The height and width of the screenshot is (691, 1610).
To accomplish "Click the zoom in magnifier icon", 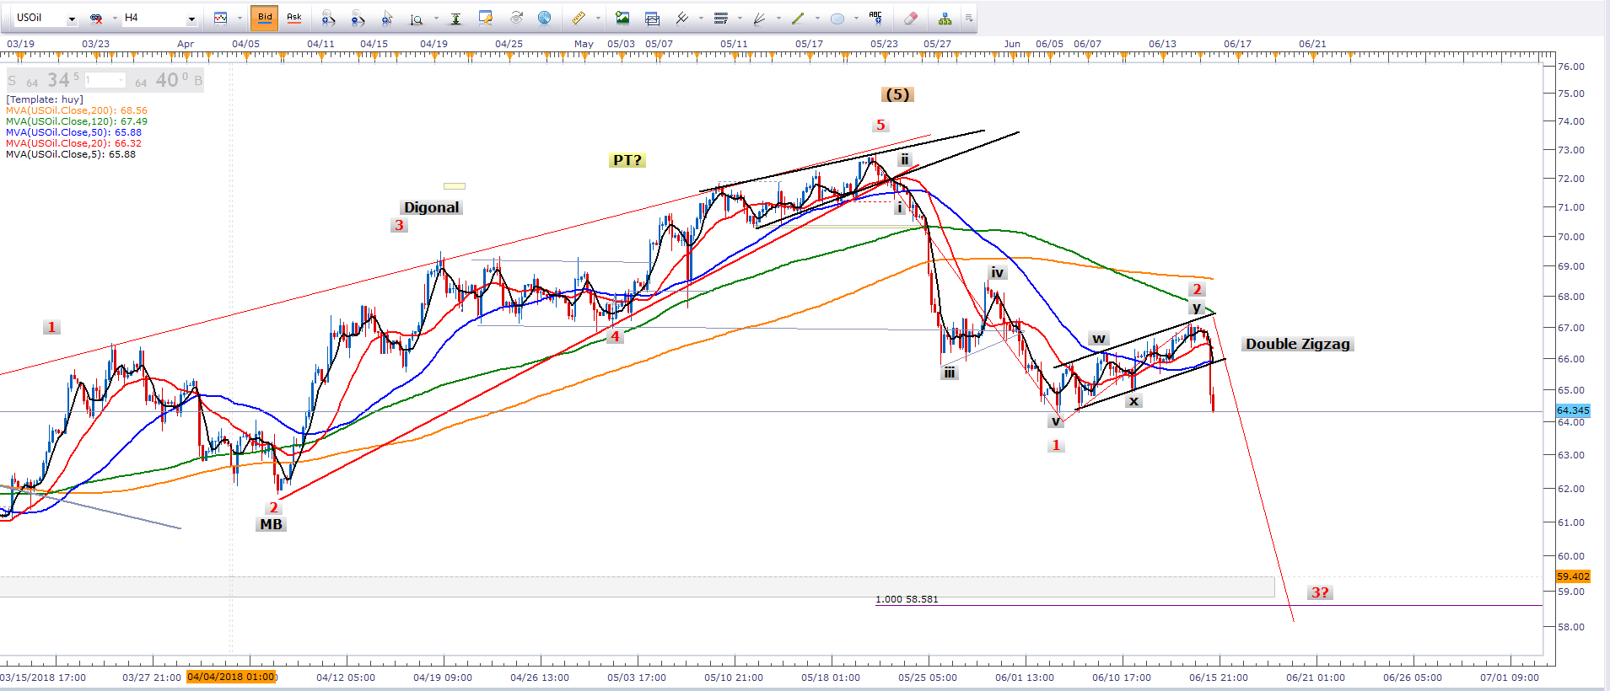I will pyautogui.click(x=328, y=18).
